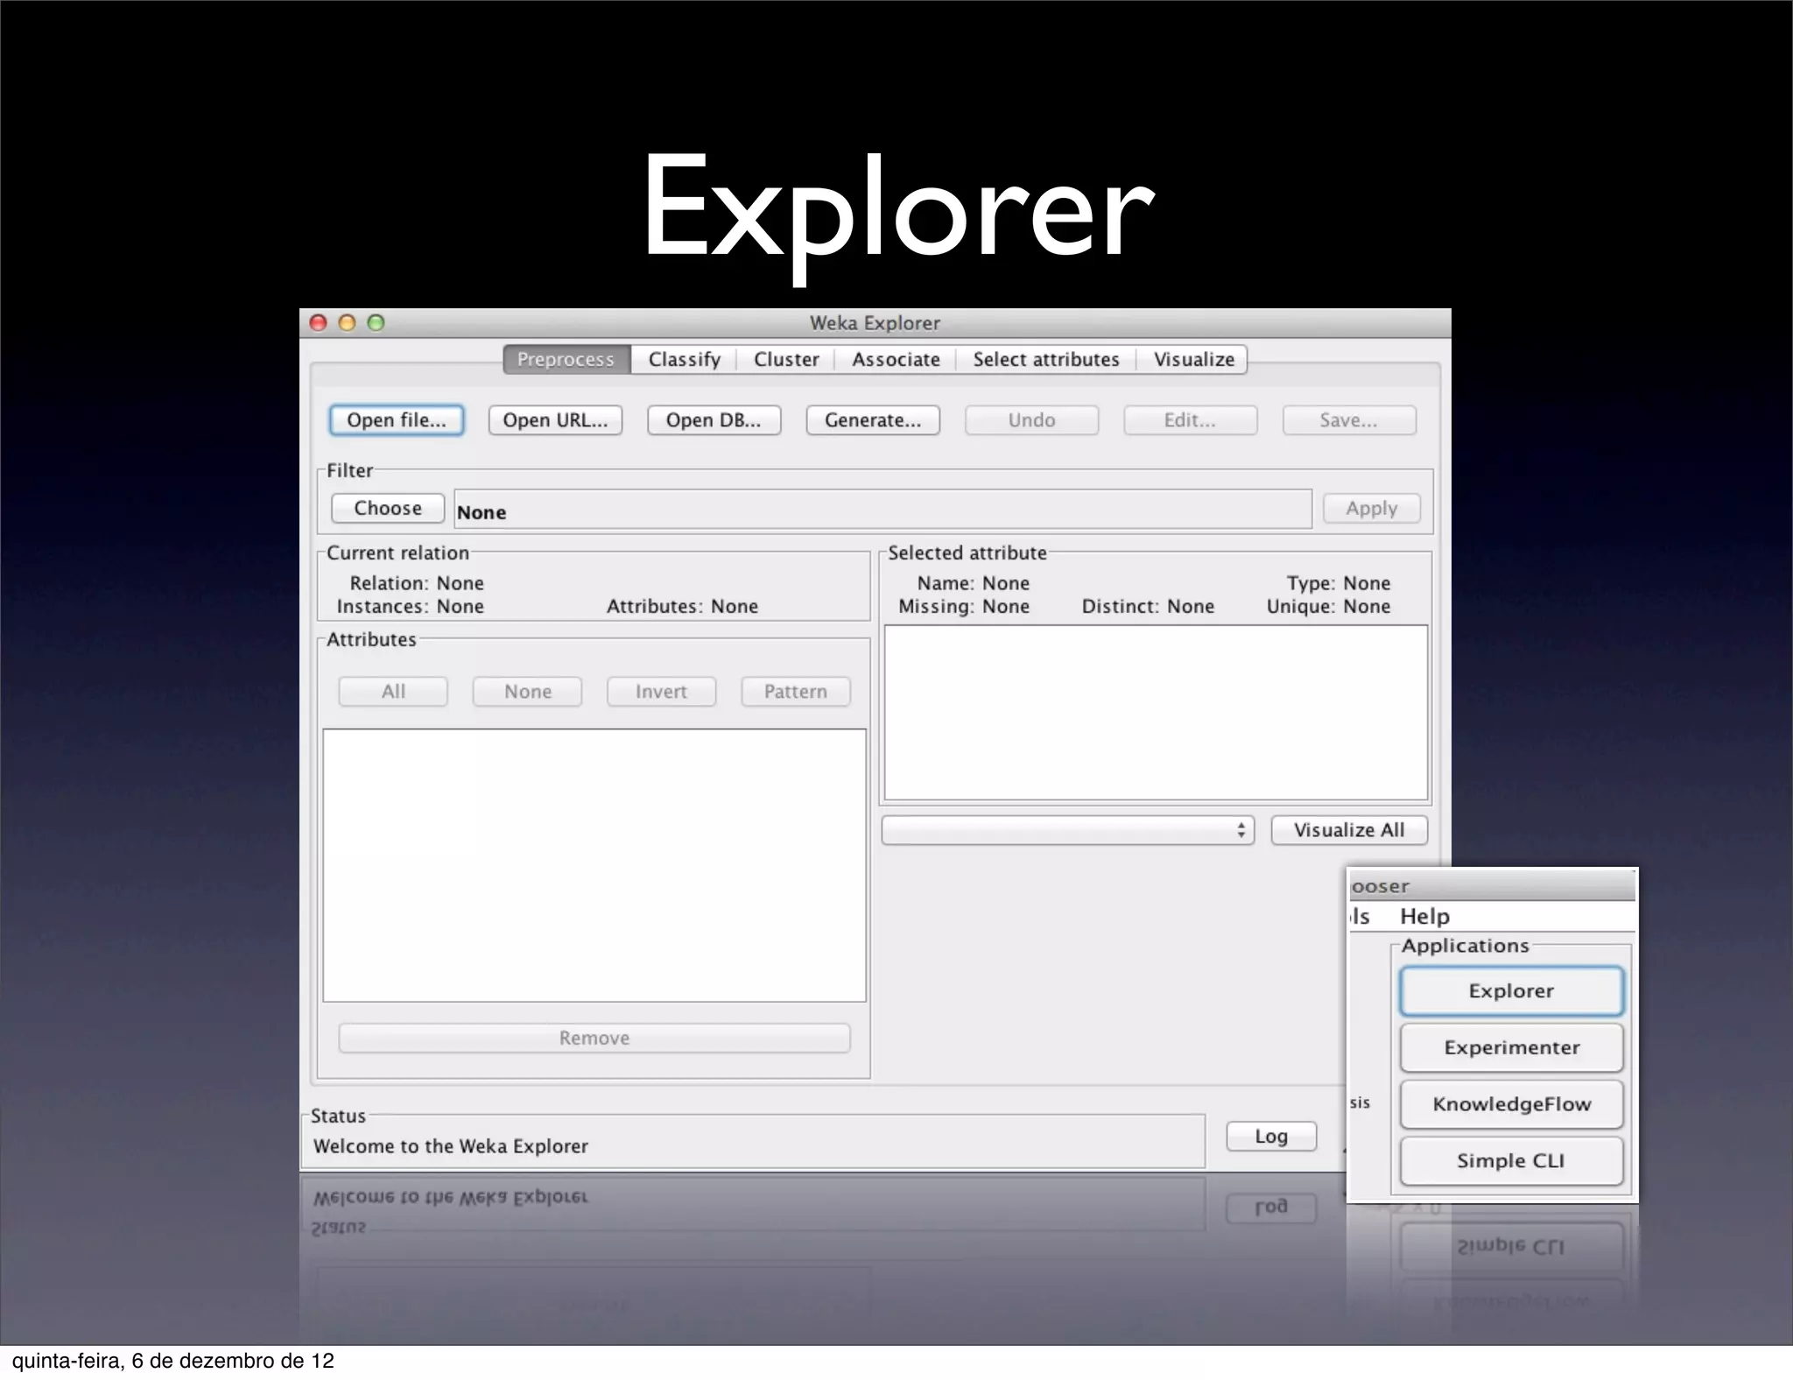Switch to the Visualize tab
This screenshot has height=1380, width=1793.
click(1192, 360)
